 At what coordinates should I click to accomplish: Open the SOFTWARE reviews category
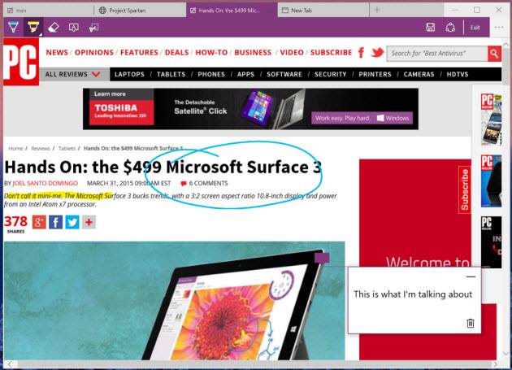click(x=284, y=74)
